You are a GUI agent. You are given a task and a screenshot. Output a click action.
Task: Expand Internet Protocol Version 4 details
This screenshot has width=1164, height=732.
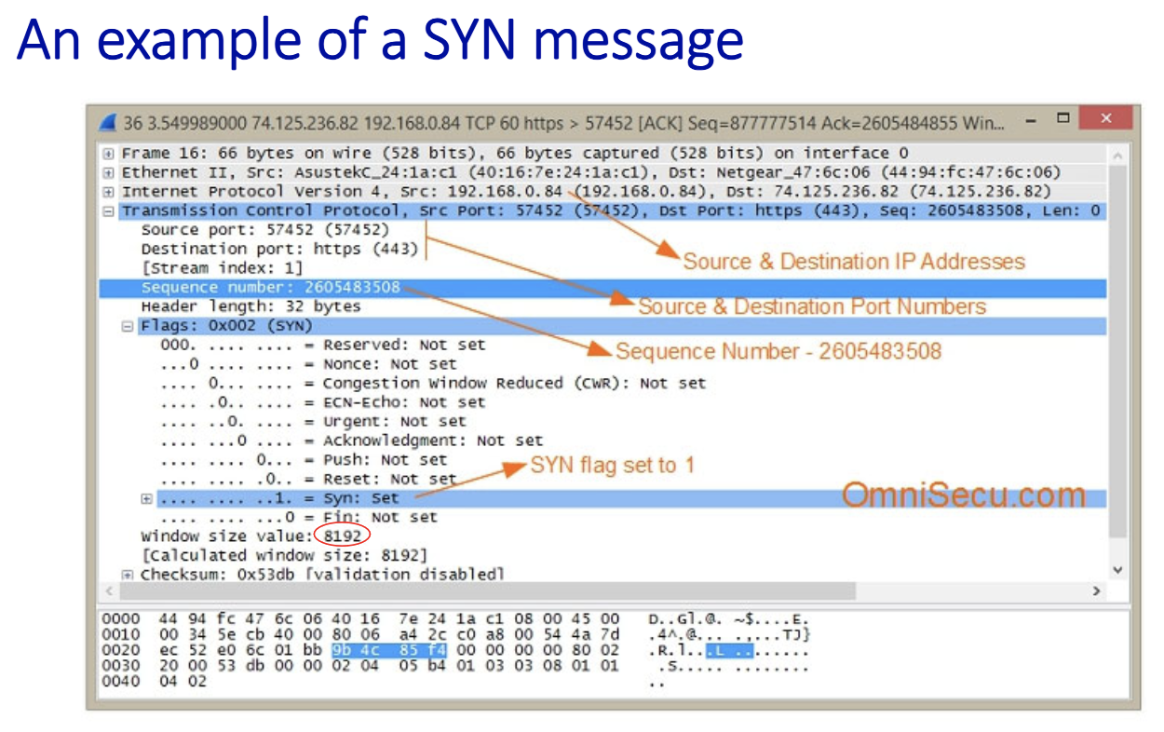pyautogui.click(x=109, y=192)
